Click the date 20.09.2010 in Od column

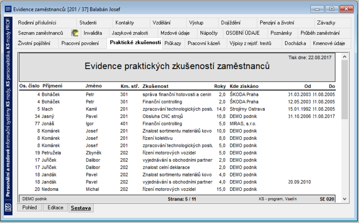pos(299,182)
